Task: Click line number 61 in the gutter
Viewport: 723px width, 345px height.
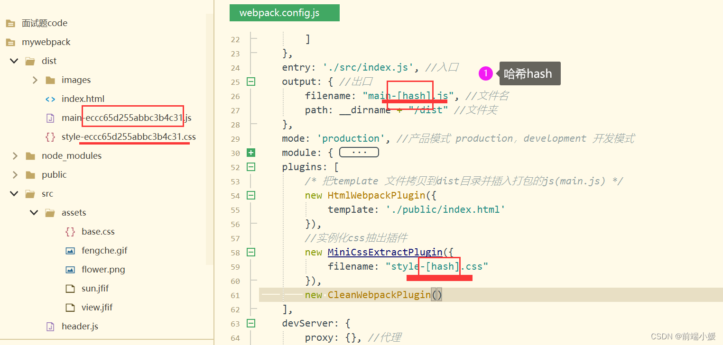Action: pos(235,295)
